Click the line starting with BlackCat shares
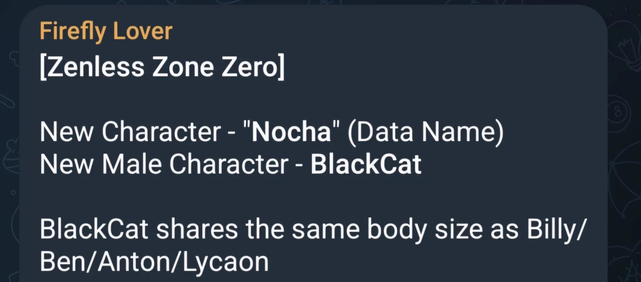This screenshot has height=282, width=641. (x=312, y=230)
